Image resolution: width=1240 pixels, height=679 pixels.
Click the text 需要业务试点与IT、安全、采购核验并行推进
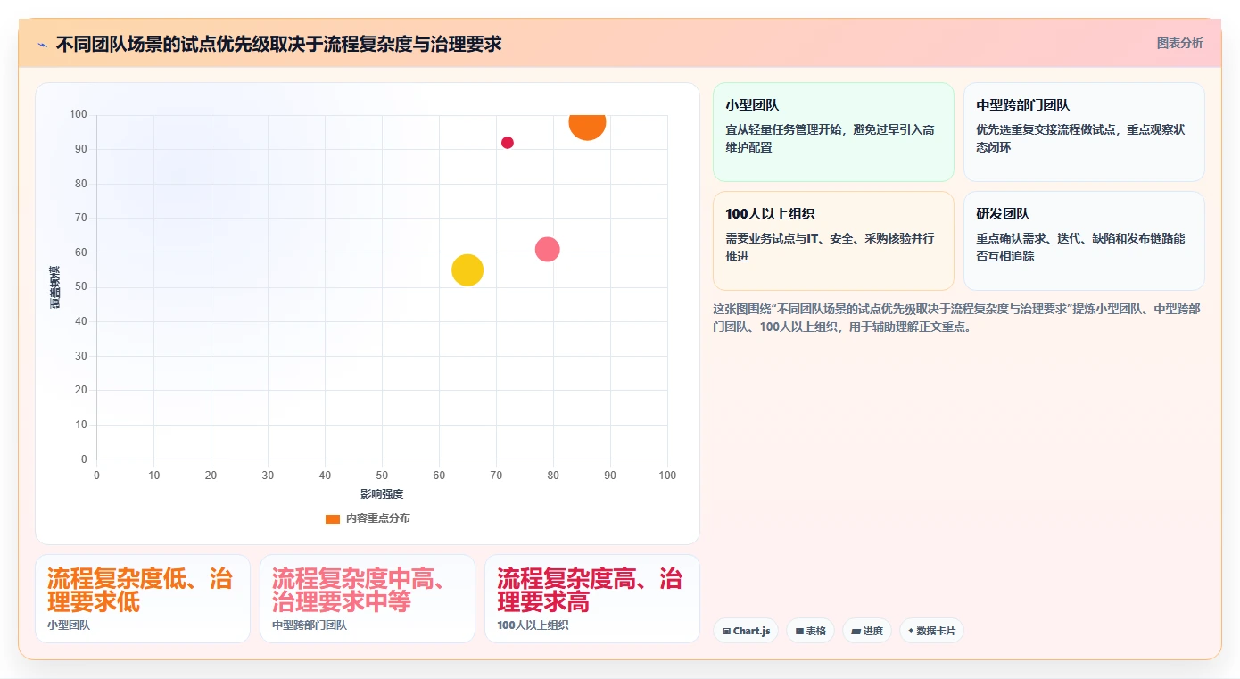[831, 247]
